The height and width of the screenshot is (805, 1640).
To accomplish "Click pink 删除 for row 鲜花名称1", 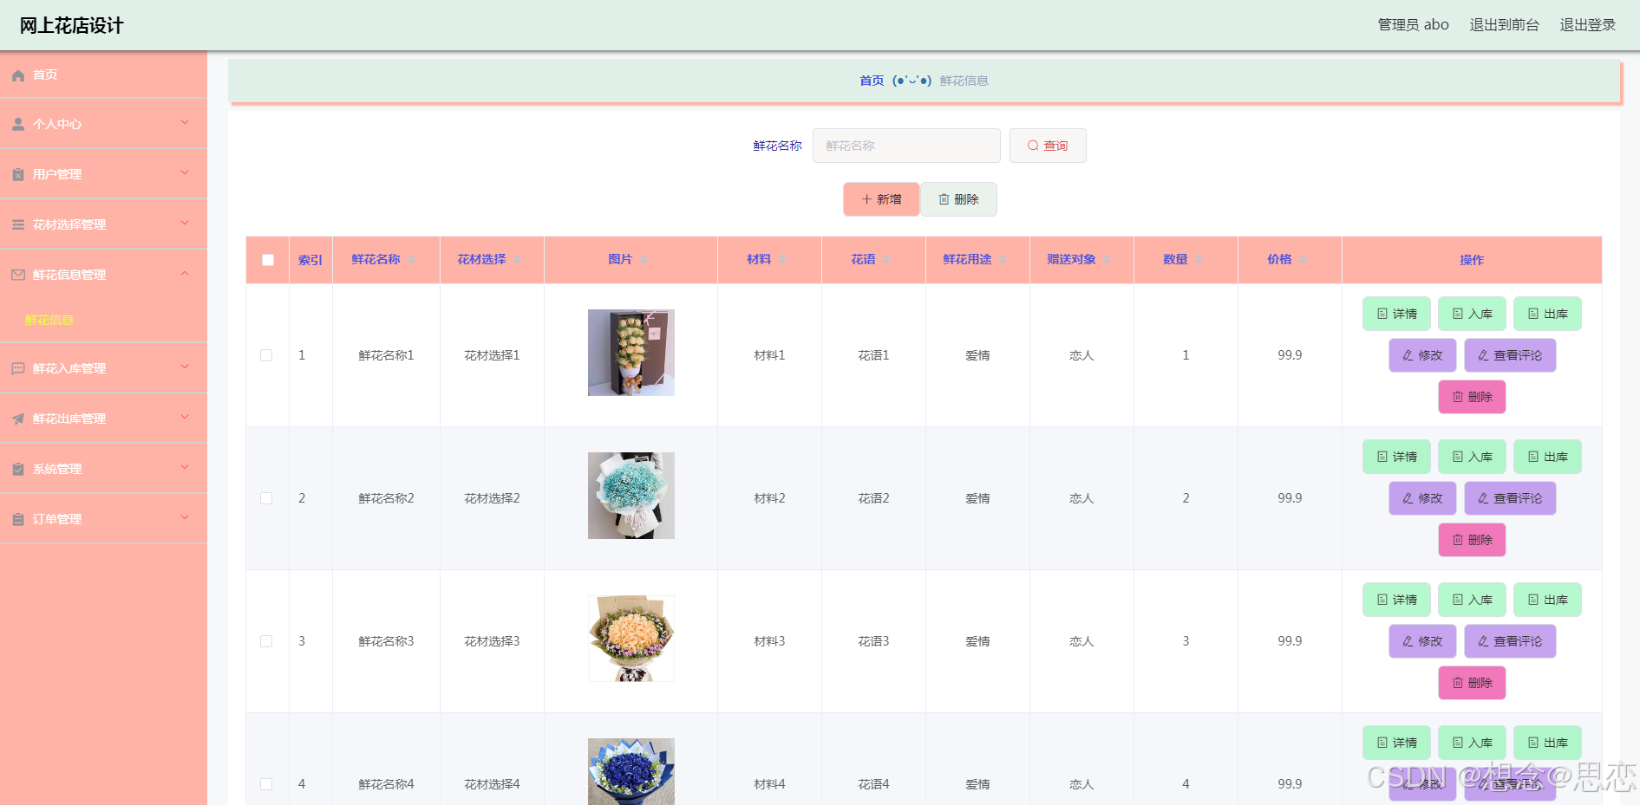I will click(1472, 397).
